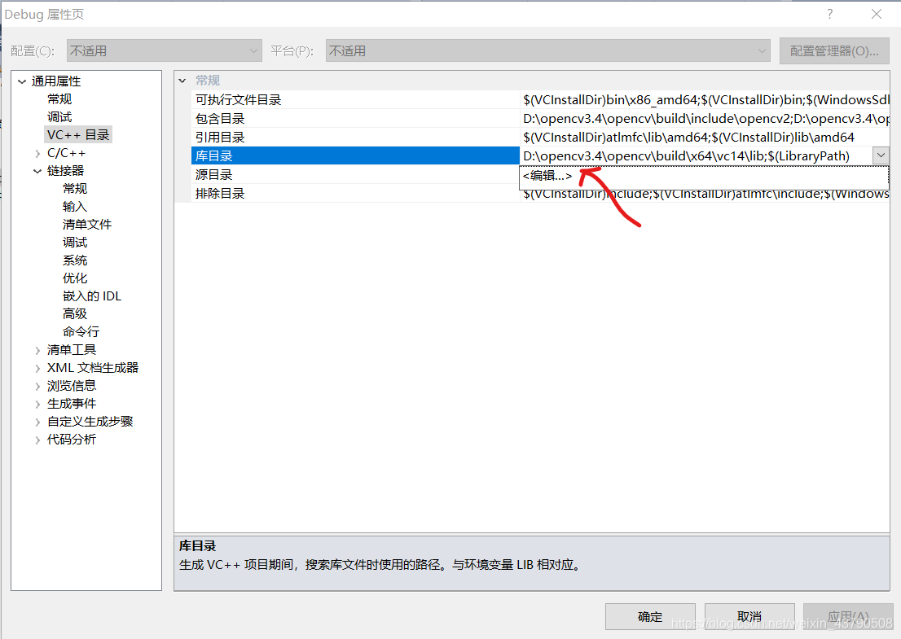
Task: Select 常规 under 通用属性
Action: (x=59, y=99)
